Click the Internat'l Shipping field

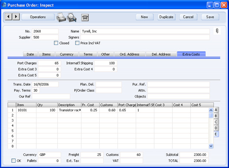point(105,63)
